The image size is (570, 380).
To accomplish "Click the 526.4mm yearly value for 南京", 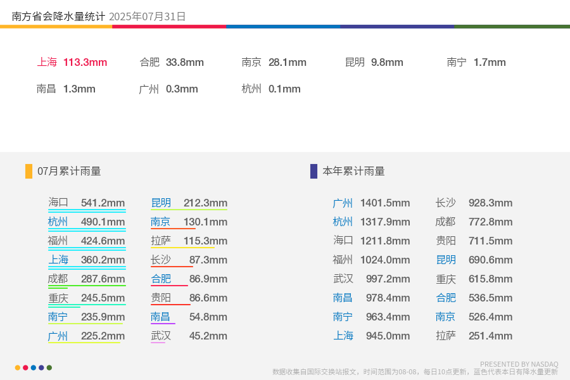I will coord(490,317).
